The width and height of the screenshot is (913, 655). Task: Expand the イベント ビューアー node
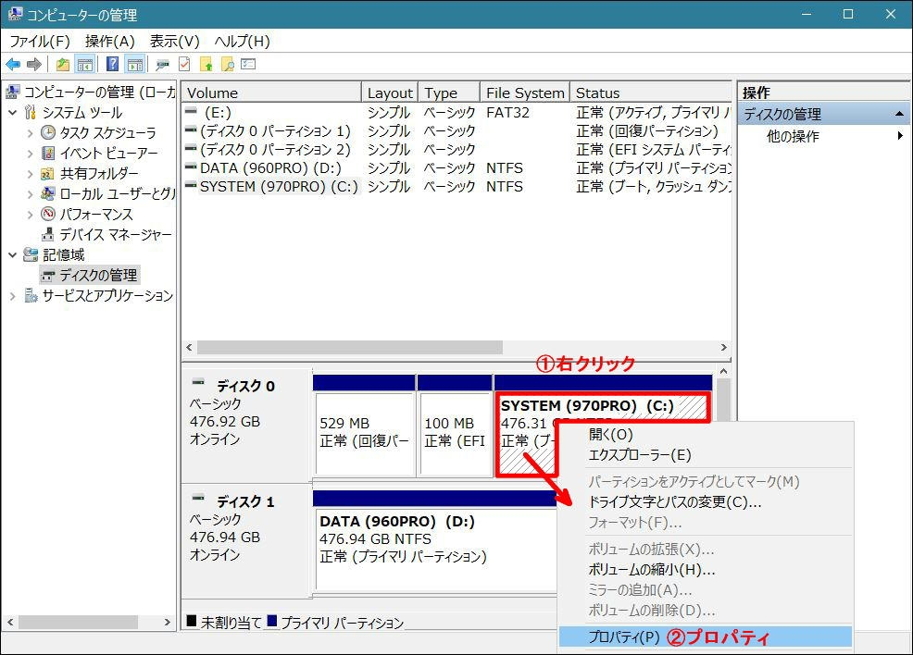point(30,154)
